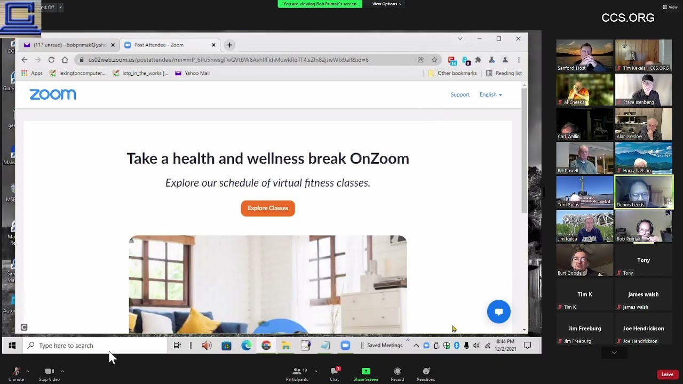Bookmark this page with the star icon
This screenshot has height=384, width=683.
tap(434, 60)
